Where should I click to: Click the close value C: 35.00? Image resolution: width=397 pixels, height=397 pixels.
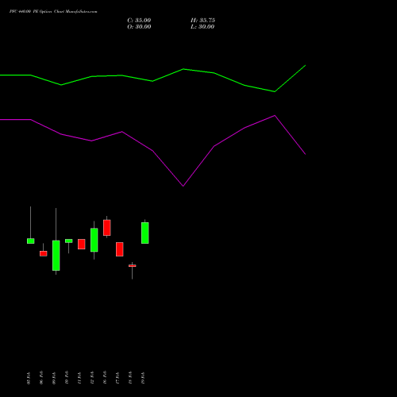pyautogui.click(x=139, y=21)
